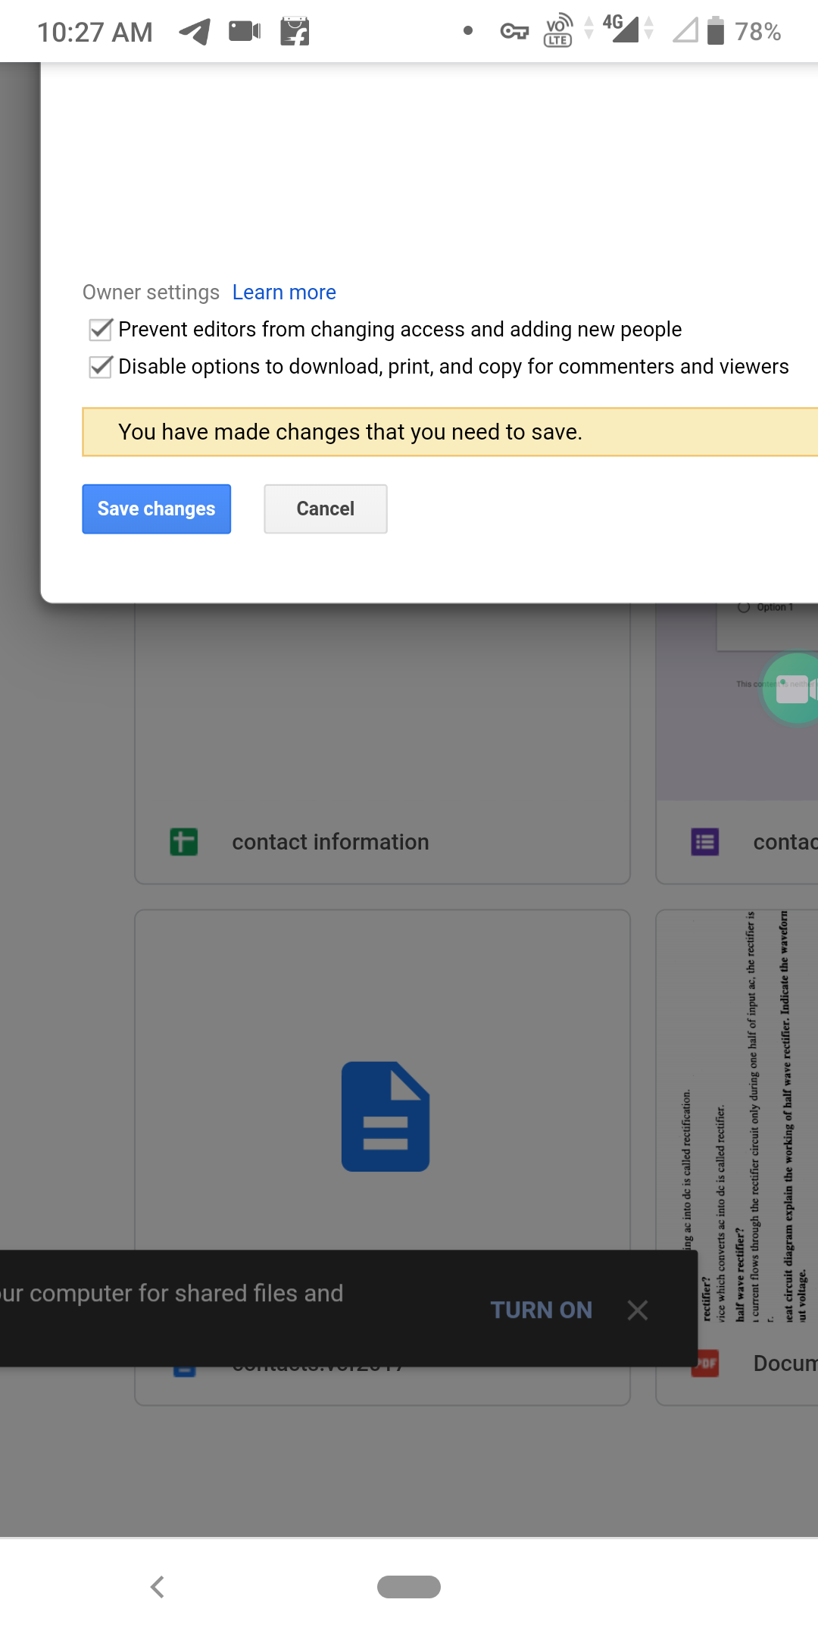Uncheck Prevent editors from changing access

click(101, 330)
